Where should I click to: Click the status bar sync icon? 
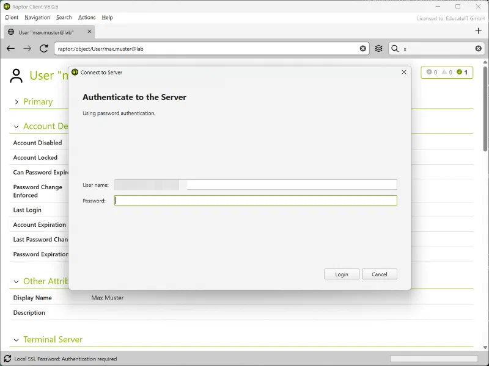[x=7, y=359]
